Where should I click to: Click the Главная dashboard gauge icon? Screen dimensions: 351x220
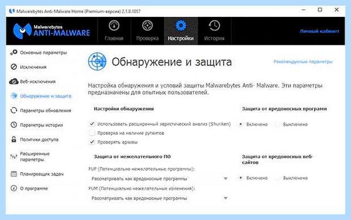(114, 26)
